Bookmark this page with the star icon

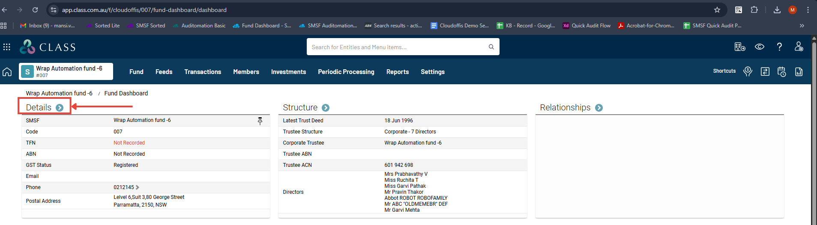717,10
